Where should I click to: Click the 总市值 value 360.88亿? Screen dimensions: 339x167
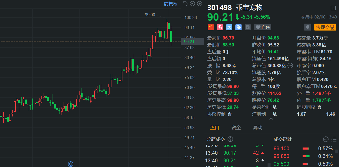click(x=277, y=66)
